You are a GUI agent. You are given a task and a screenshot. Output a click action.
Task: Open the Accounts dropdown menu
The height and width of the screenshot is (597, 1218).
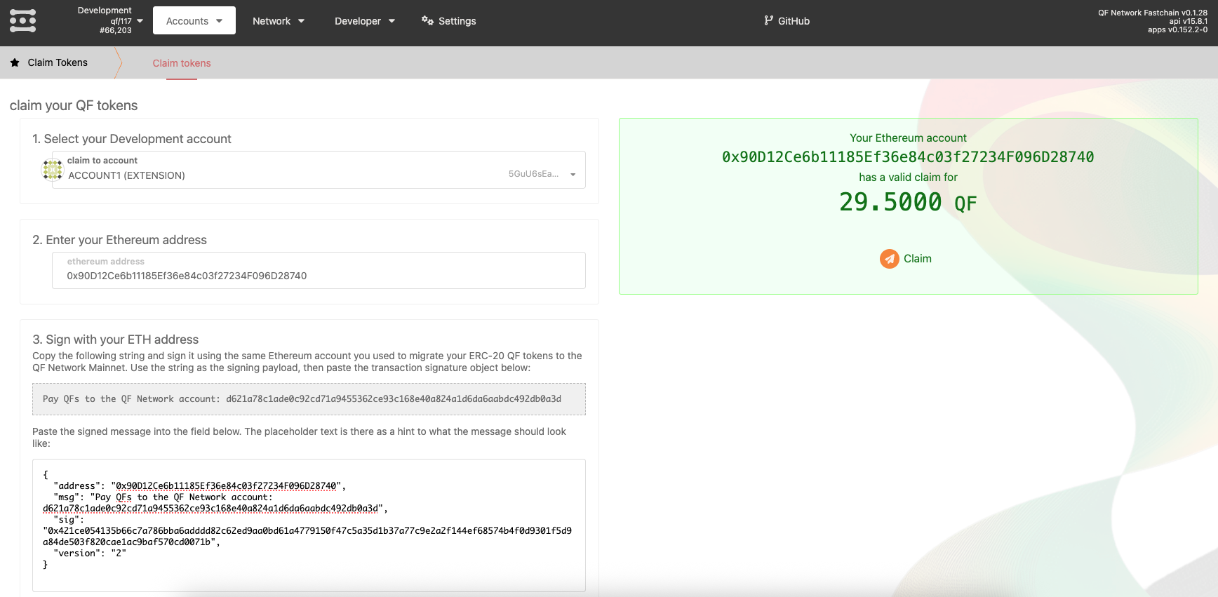pos(194,21)
